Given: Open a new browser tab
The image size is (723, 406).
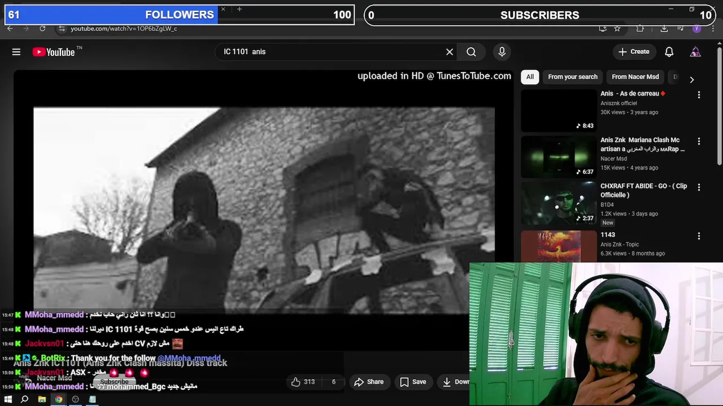Looking at the screenshot, I should click(x=239, y=9).
